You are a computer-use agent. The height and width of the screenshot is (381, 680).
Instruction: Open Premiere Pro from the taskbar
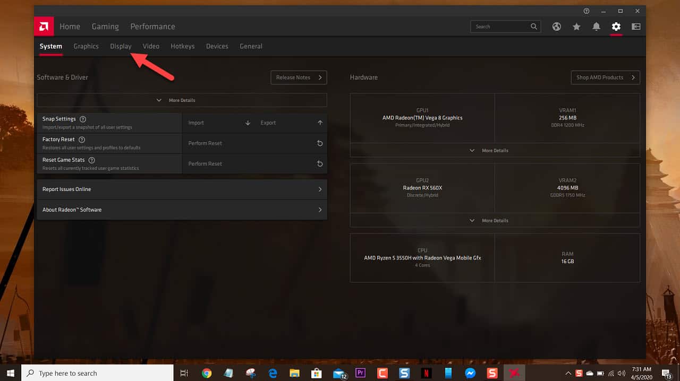pos(361,373)
